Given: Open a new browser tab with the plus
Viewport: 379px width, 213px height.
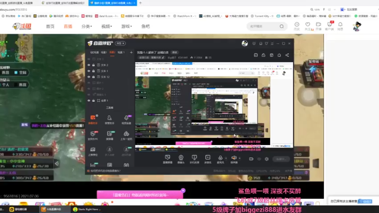Looking at the screenshot, I should click(140, 3).
